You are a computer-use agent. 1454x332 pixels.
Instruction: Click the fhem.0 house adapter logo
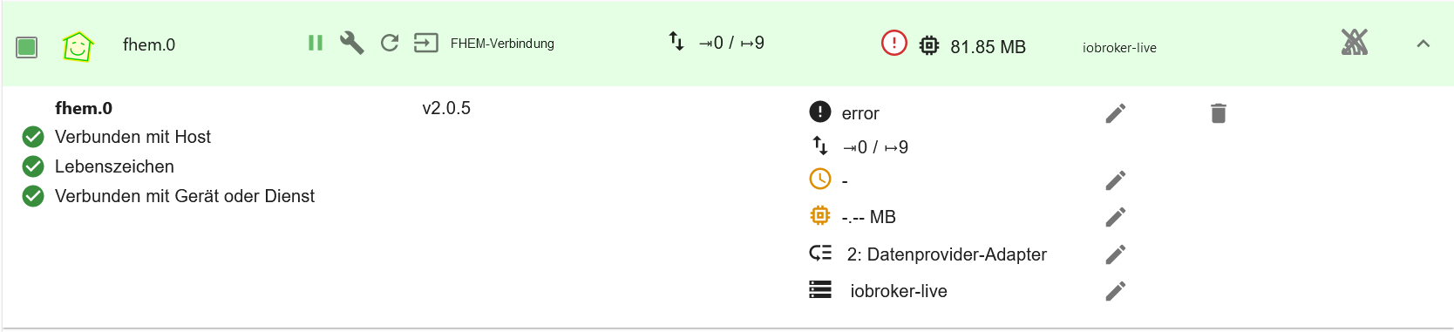click(x=78, y=45)
